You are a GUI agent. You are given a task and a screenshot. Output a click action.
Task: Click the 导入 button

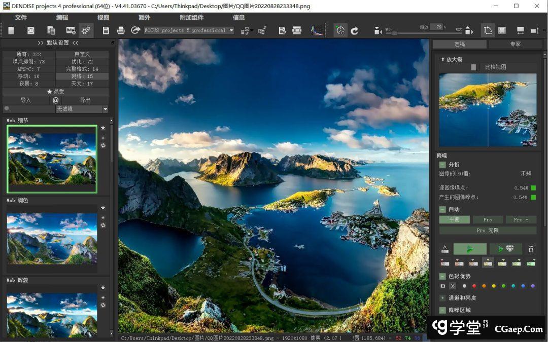(25, 100)
